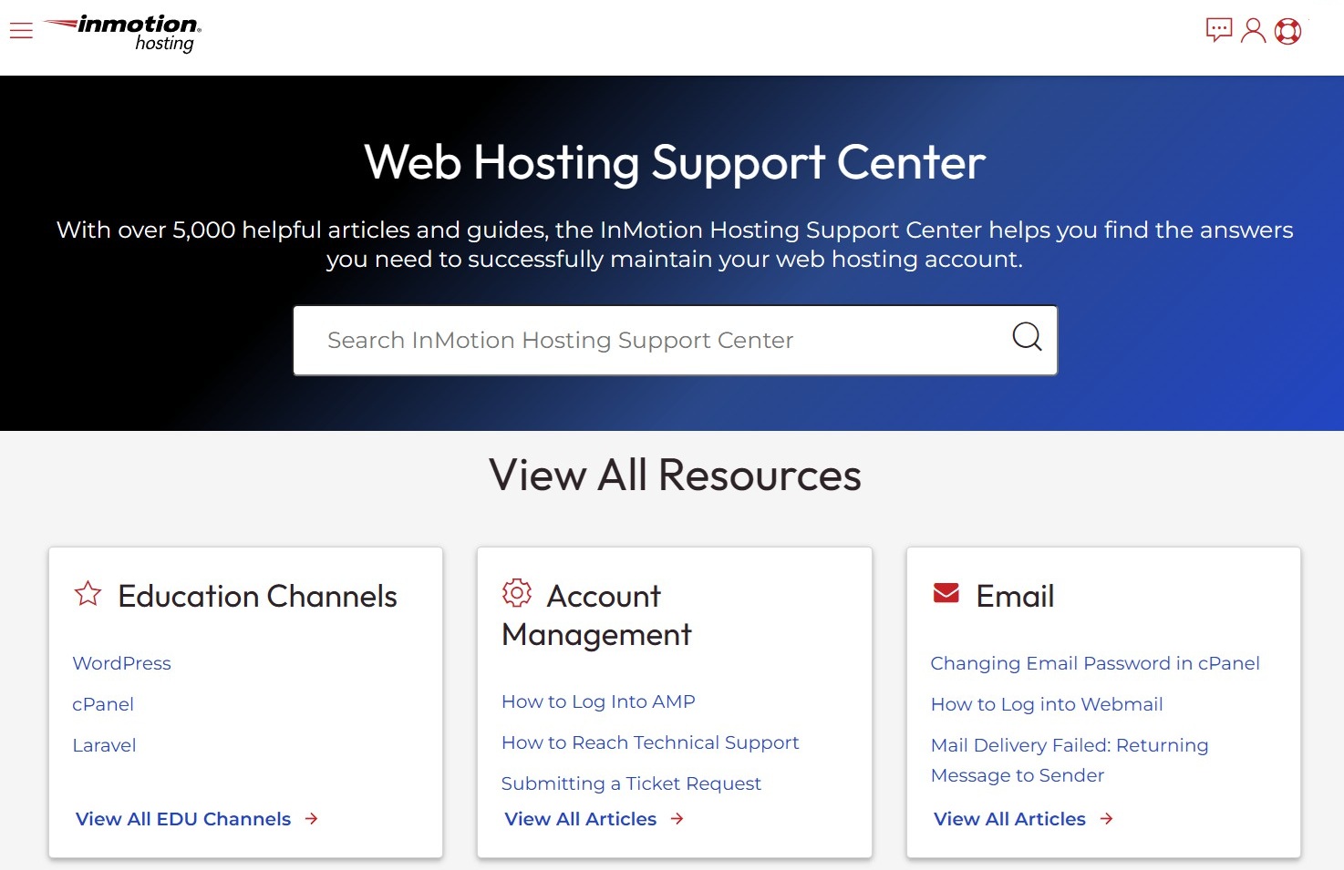This screenshot has height=870, width=1344.
Task: Click the support life-ring icon
Action: 1287,30
